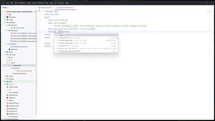The height and width of the screenshot is (121, 215).
Task: Expand the tests folder
Action: 5,82
